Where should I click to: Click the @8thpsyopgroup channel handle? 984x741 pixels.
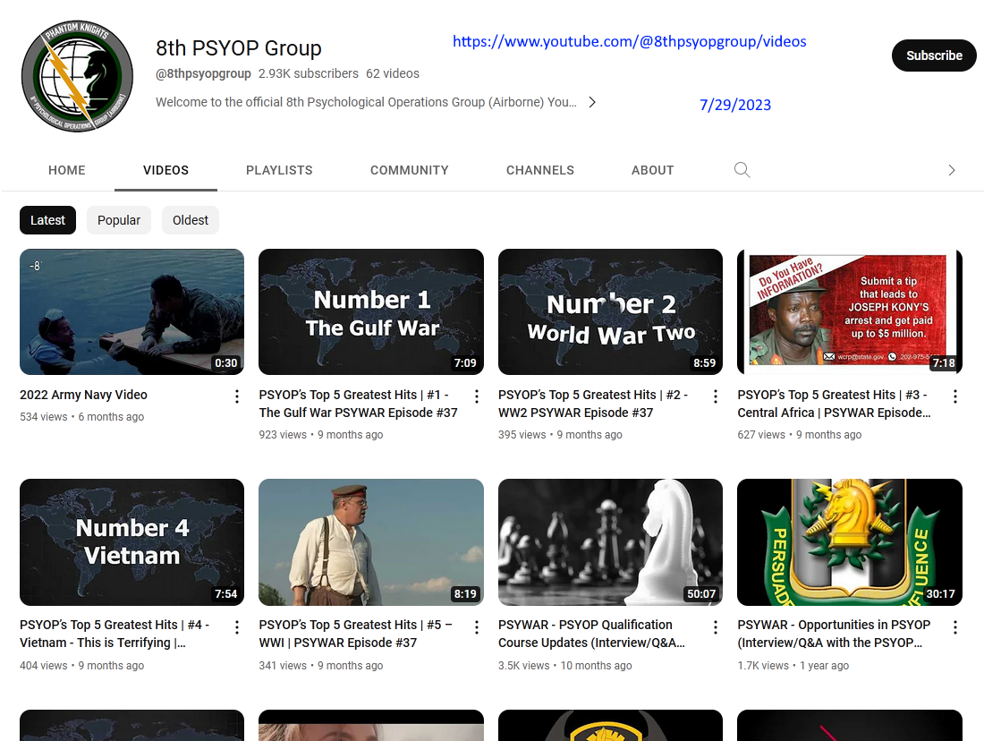[203, 73]
